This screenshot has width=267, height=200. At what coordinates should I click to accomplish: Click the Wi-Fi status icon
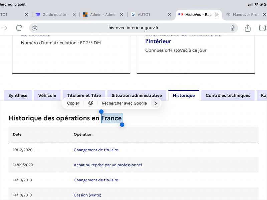[256, 4]
